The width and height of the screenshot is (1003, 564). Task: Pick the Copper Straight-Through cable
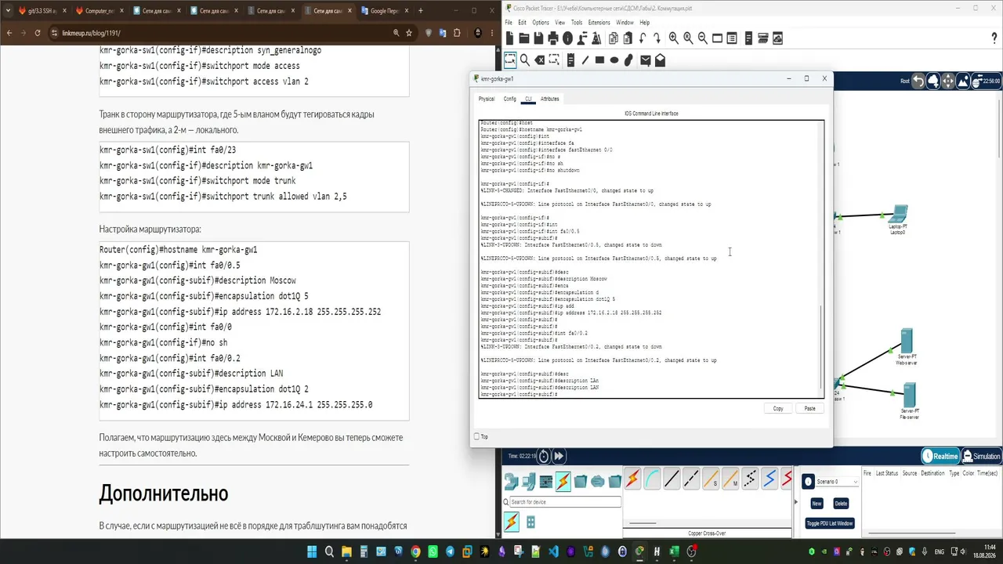pos(672,479)
